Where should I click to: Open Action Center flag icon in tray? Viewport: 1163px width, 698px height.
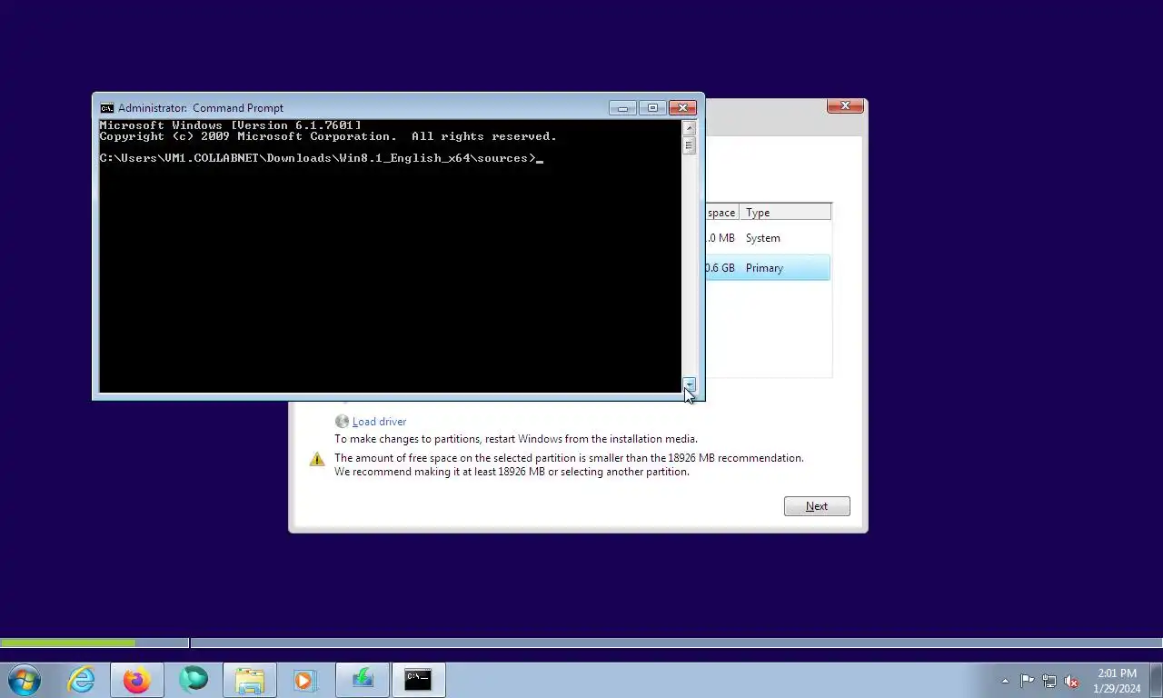tap(1027, 681)
